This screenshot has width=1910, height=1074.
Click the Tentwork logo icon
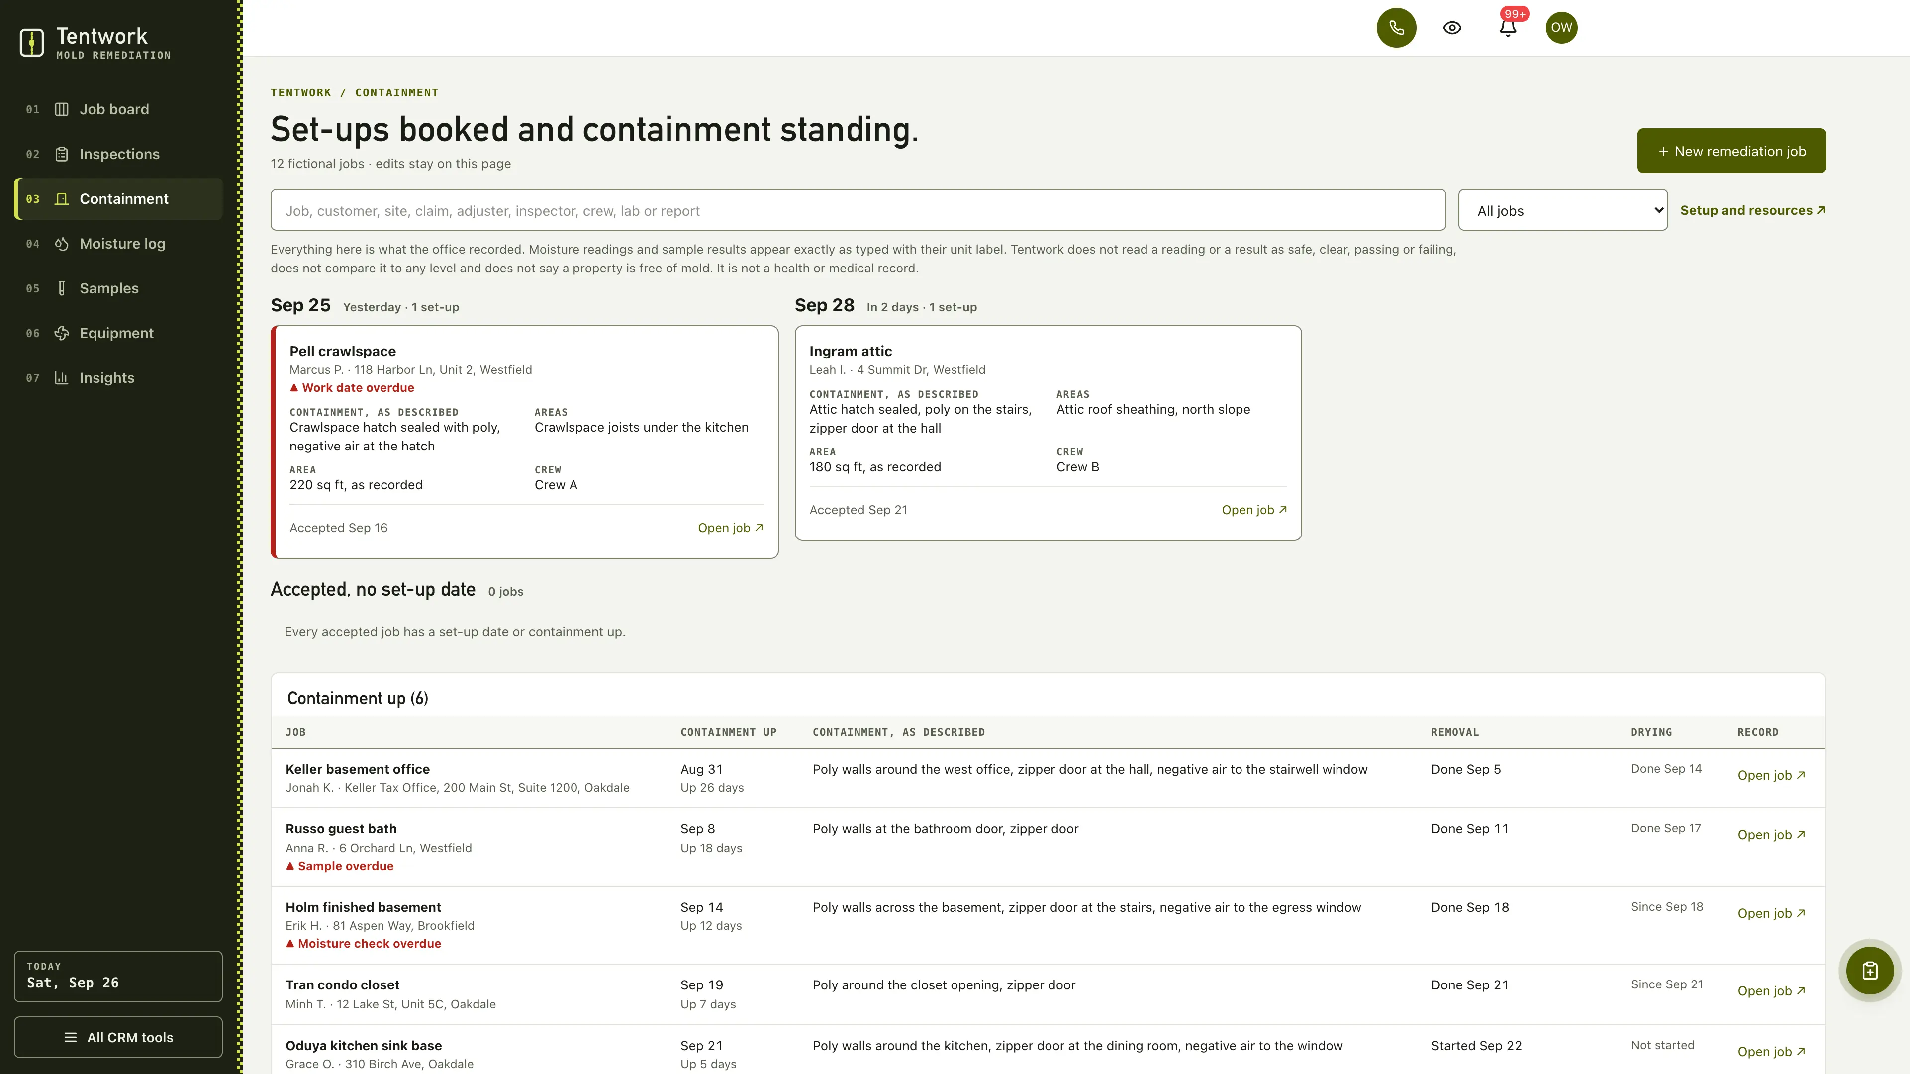tap(31, 42)
